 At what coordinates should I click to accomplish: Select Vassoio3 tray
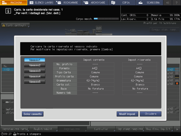pos(35,71)
